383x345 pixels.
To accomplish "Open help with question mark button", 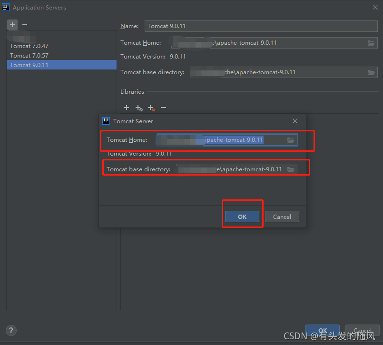I will coord(11,331).
